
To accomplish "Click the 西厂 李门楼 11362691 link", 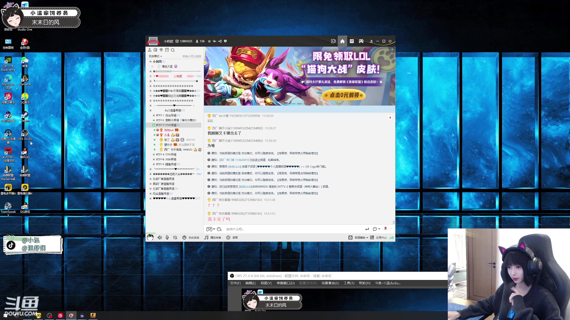I will 234,160.
